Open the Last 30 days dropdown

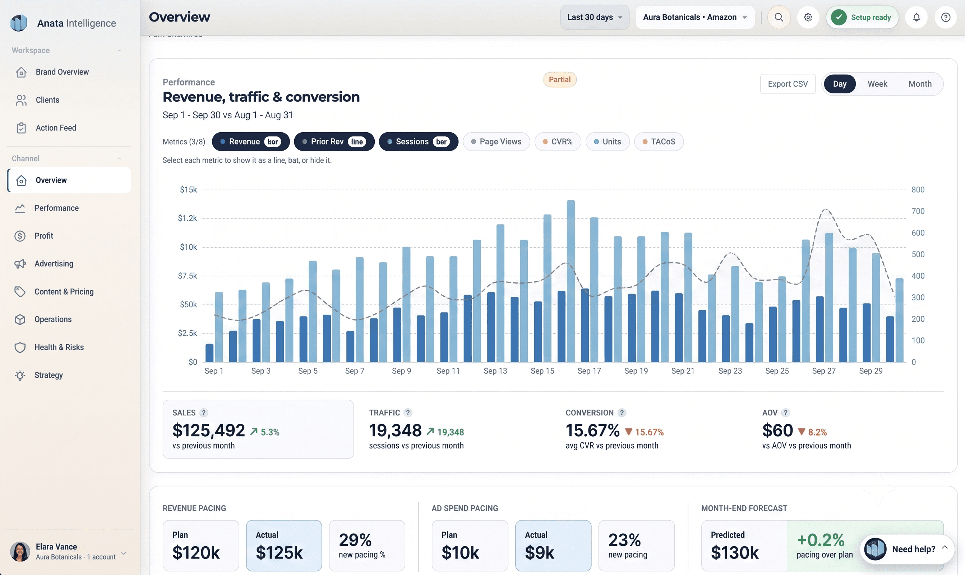pos(594,17)
